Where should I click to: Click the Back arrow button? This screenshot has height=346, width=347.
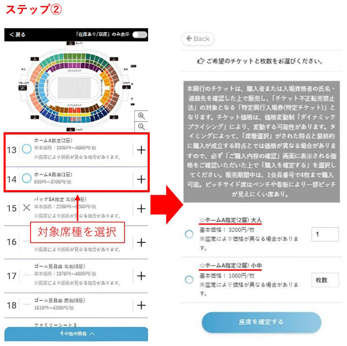click(198, 39)
